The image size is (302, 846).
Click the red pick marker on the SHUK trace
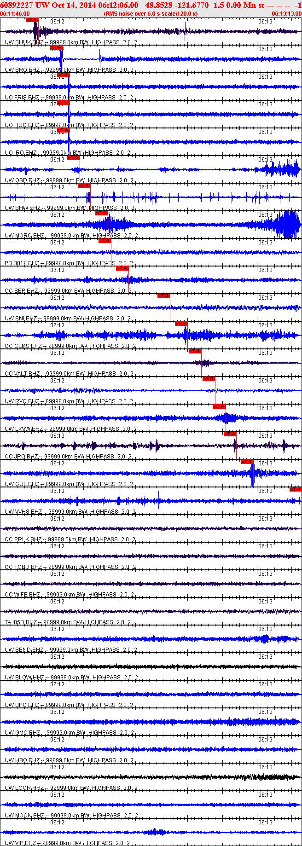coord(32,20)
